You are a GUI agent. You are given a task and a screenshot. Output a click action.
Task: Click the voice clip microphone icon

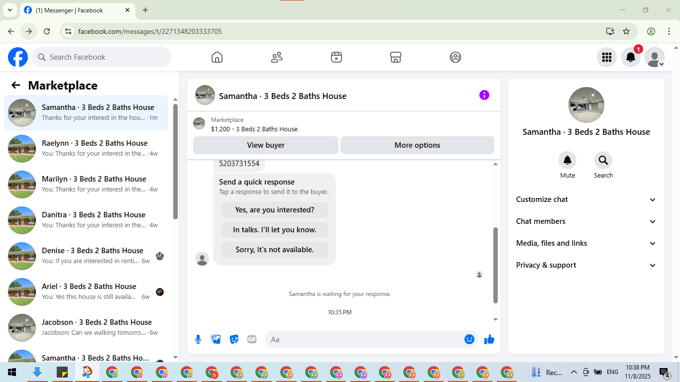click(x=198, y=339)
